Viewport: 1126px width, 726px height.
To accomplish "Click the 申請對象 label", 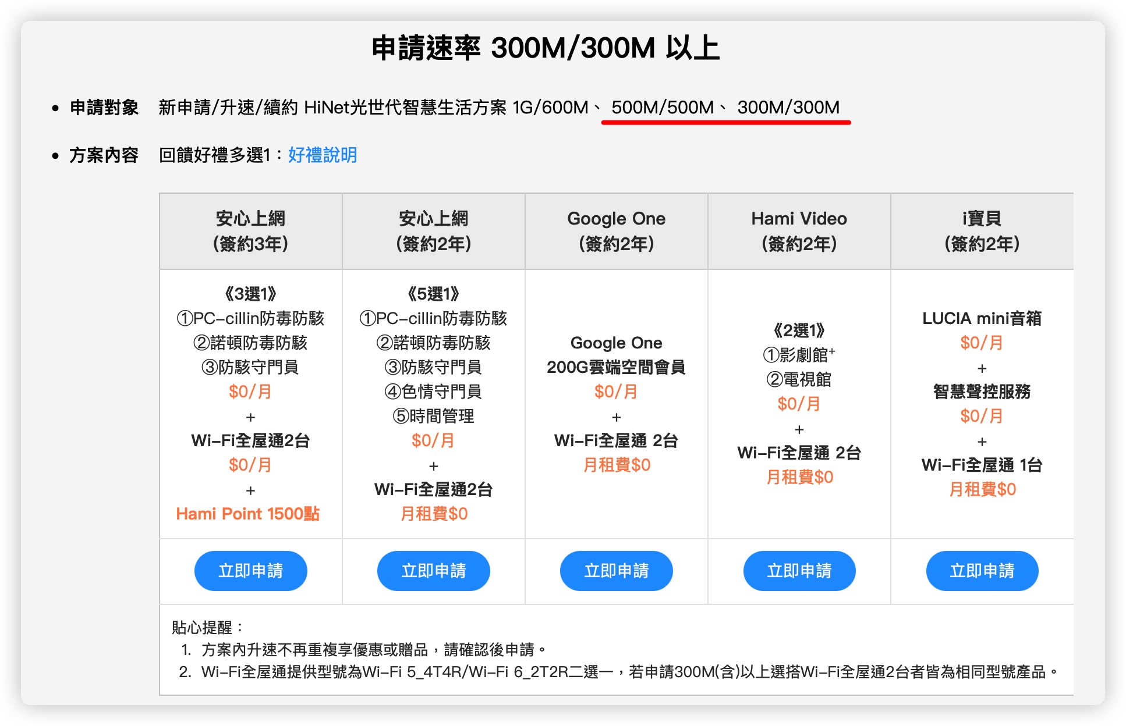I will [104, 108].
